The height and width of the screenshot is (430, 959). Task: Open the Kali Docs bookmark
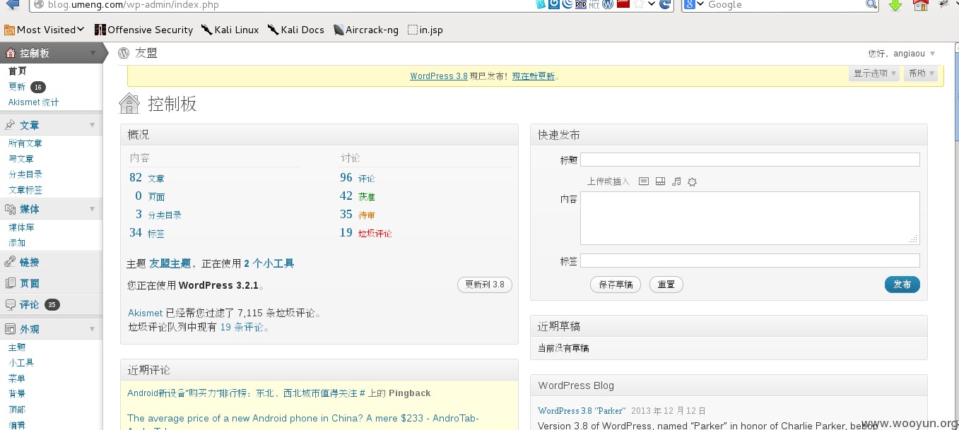295,30
